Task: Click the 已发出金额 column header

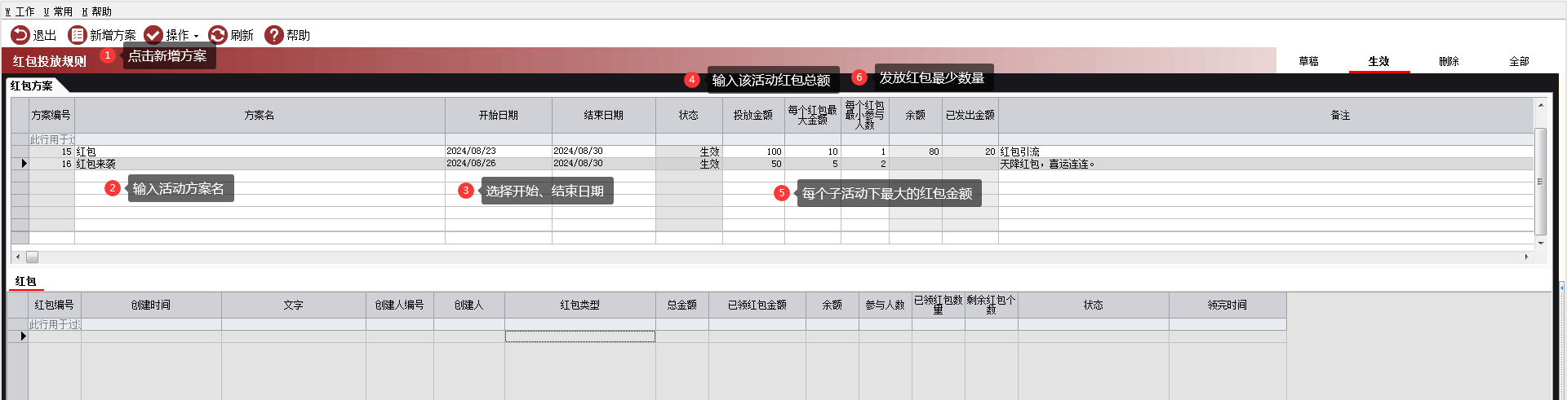Action: pos(970,115)
